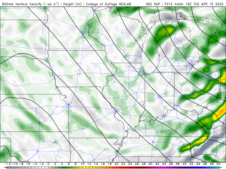Click the "14" color scale label
Screen dimensions: 226x169
96,164
